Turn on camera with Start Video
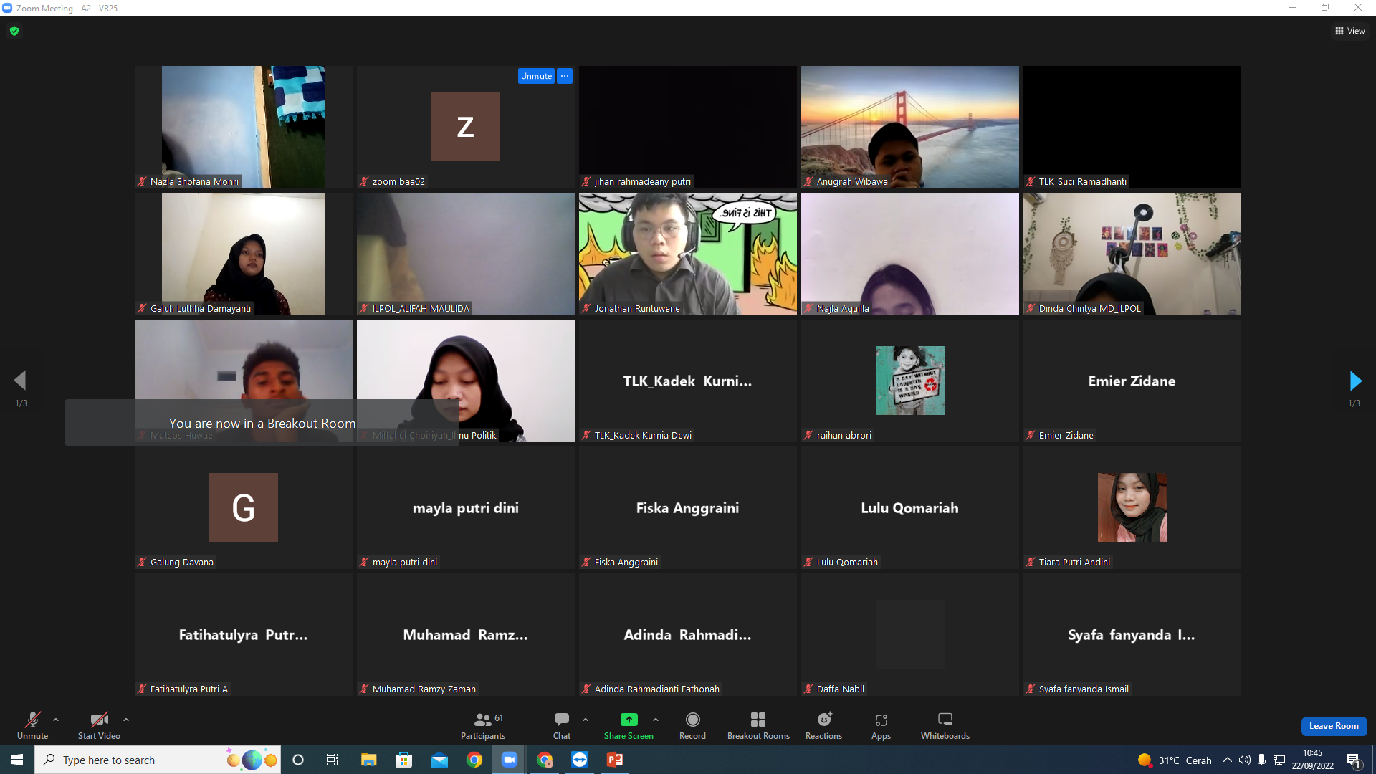Viewport: 1376px width, 774px height. (x=99, y=725)
